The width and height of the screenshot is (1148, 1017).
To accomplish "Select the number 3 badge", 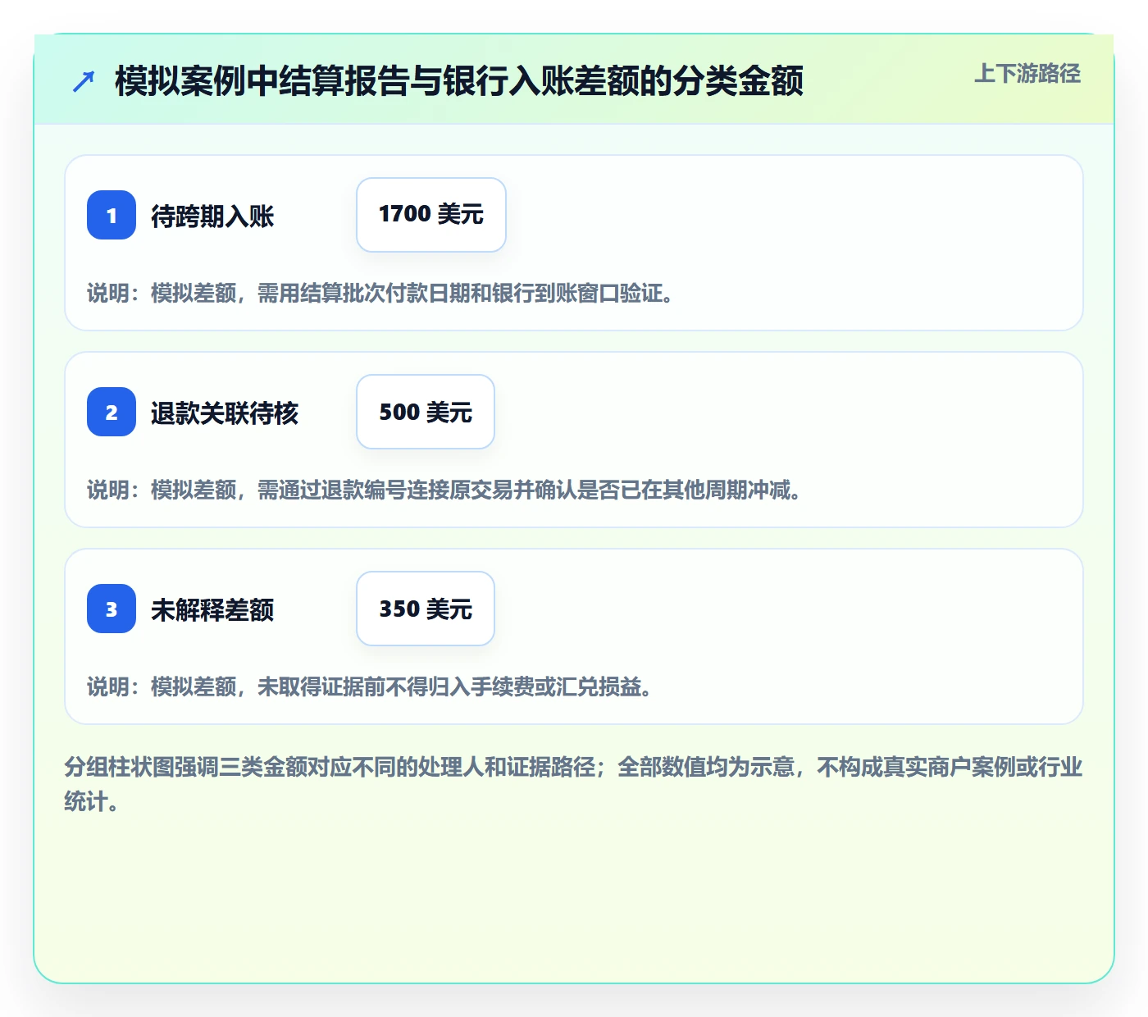I will 112,609.
